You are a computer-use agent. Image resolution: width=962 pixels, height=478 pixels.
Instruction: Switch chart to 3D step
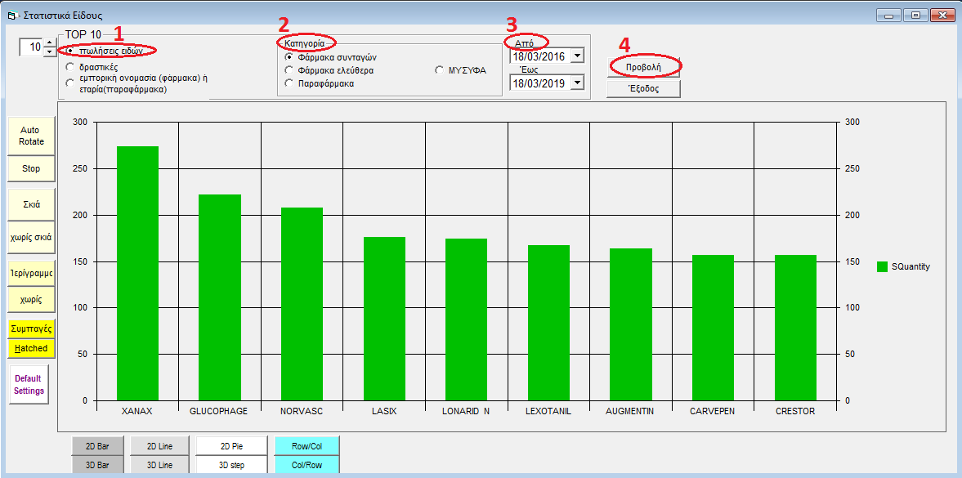coord(232,465)
